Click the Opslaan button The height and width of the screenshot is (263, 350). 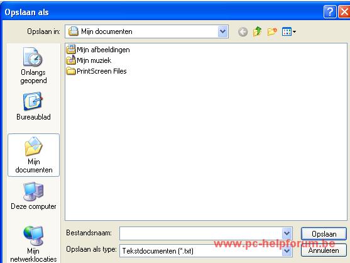click(324, 233)
